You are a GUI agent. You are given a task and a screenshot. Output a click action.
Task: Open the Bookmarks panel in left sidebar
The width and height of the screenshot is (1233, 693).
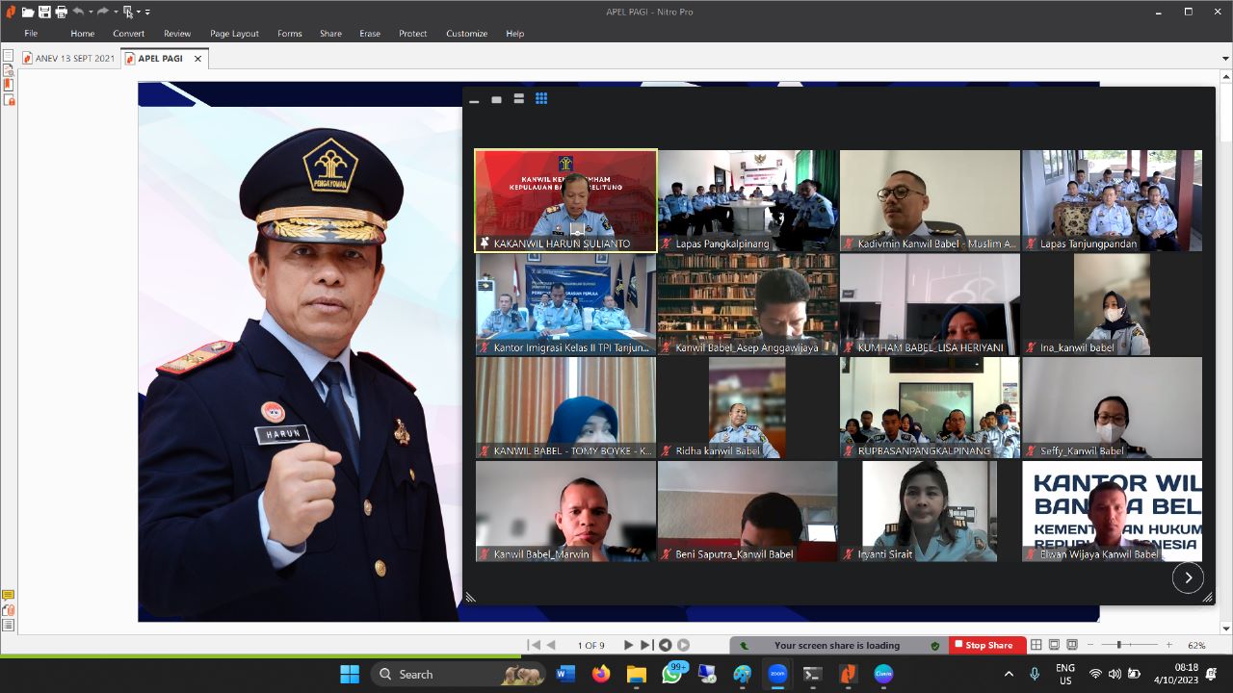coord(9,85)
